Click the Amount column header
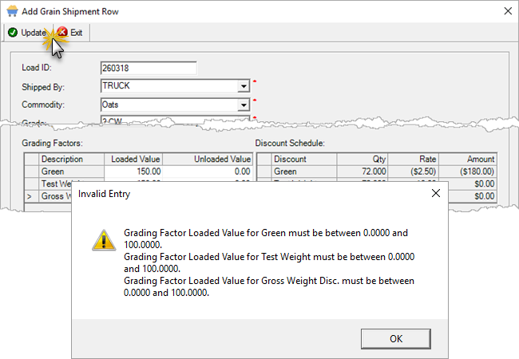The width and height of the screenshot is (519, 359). [467, 159]
